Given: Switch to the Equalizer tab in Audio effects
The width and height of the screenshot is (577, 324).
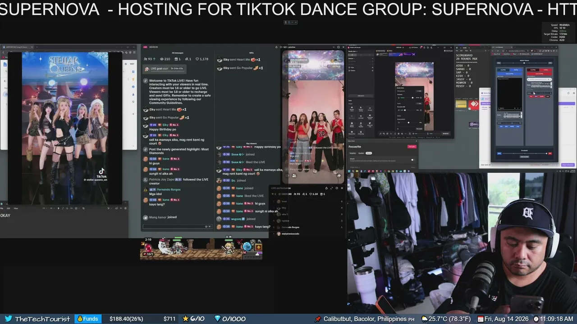Looking at the screenshot, I should click(361, 153).
